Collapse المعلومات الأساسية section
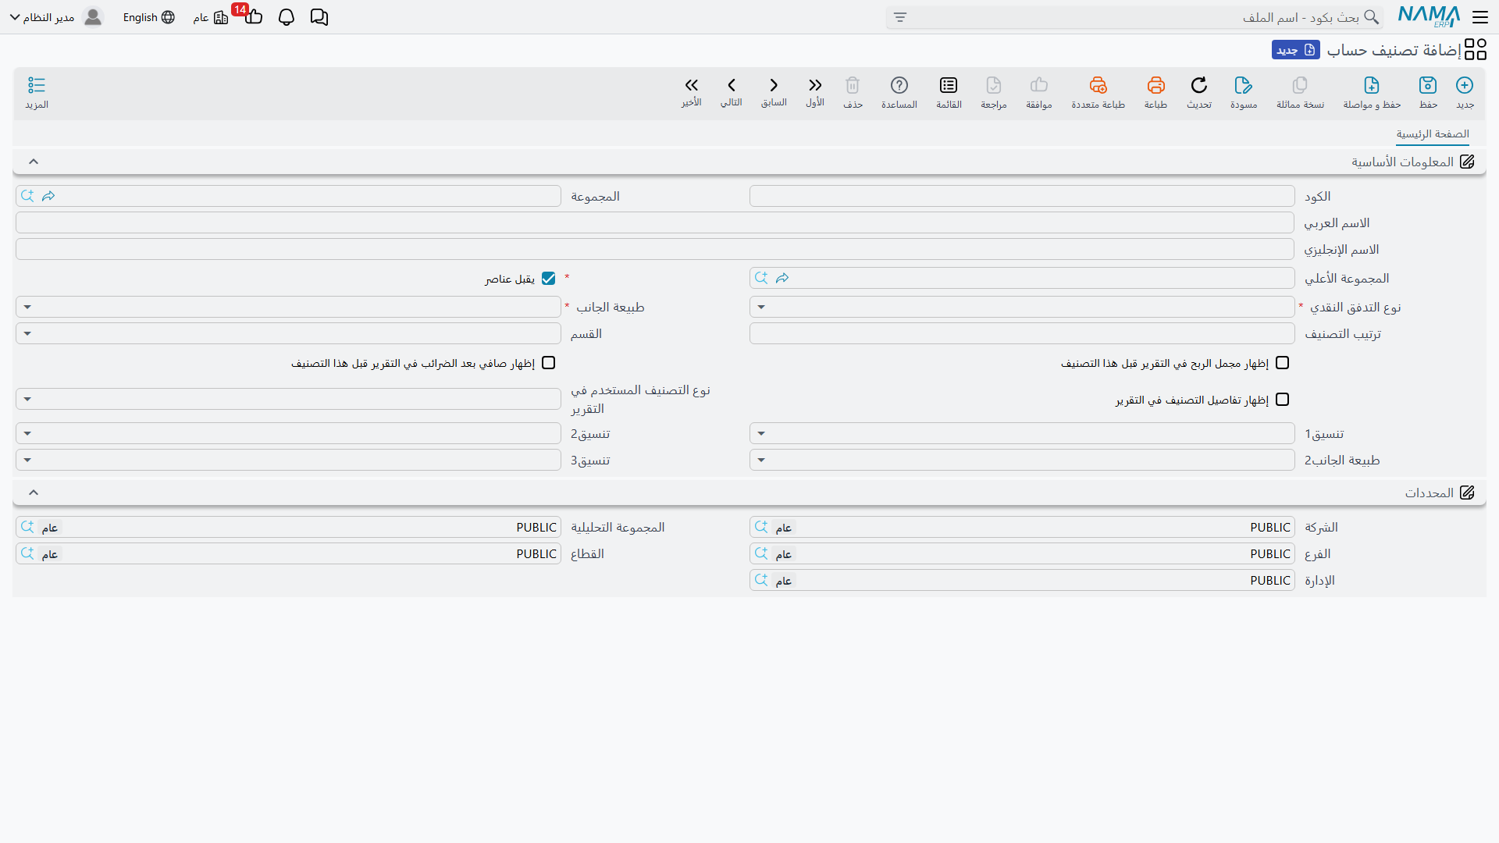1499x843 pixels. point(34,162)
